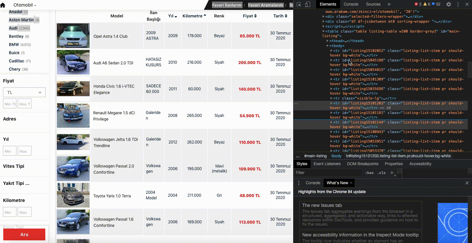472x243 pixels.
Task: Expand the listing15102052 tr node
Action: click(331, 51)
